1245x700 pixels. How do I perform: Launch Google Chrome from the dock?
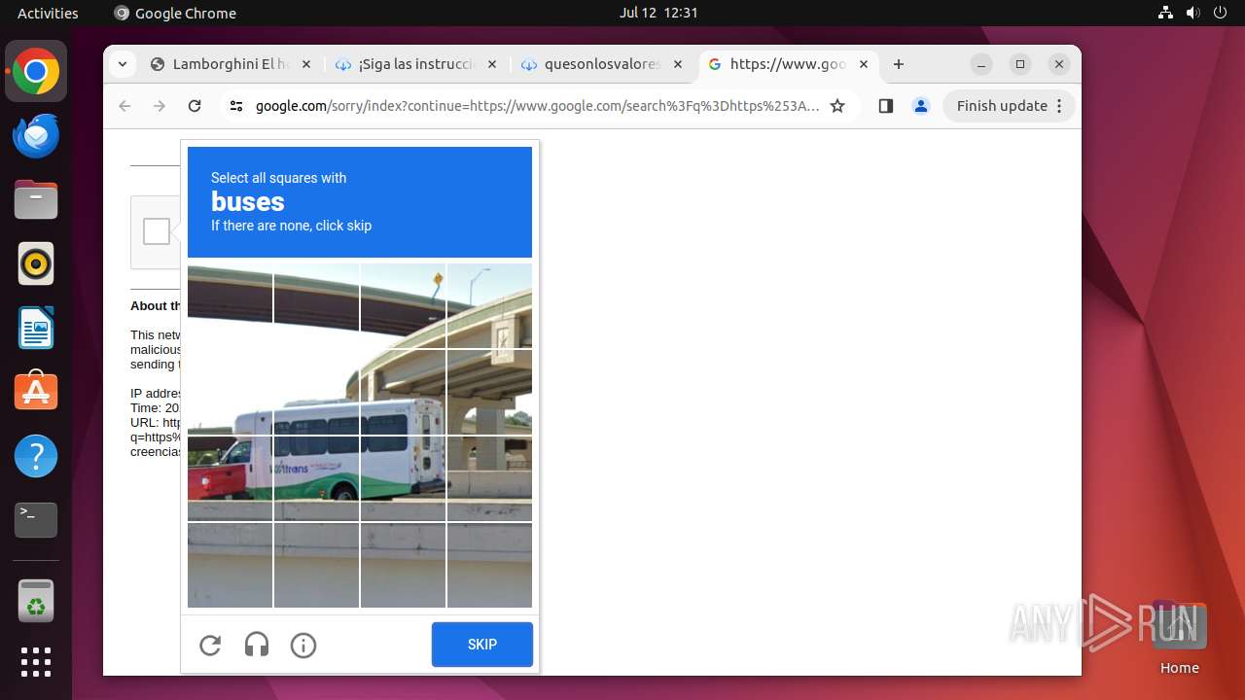tap(36, 72)
